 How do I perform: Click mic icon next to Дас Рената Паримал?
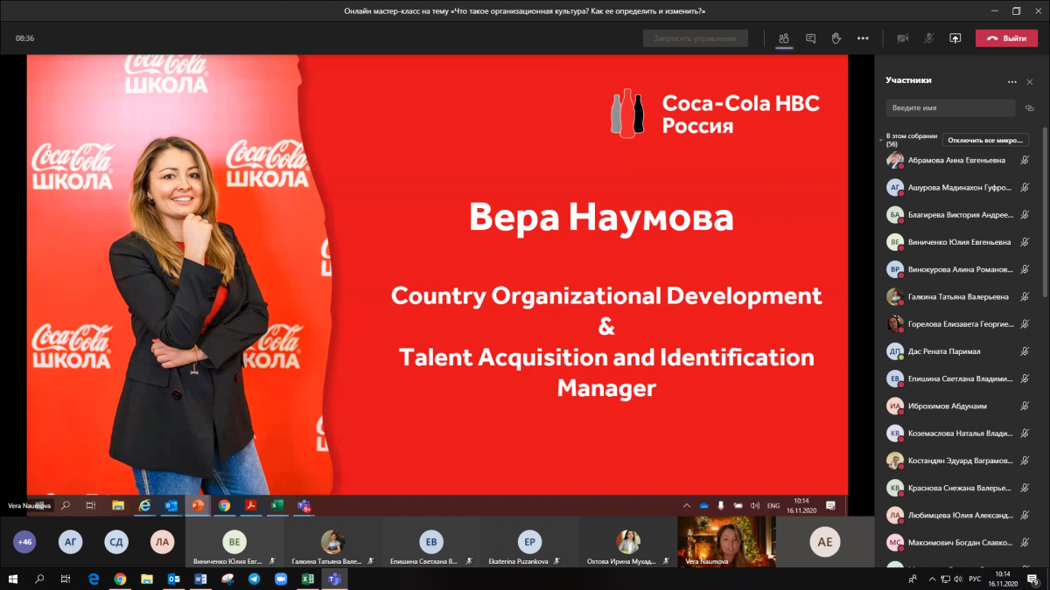pos(1025,351)
